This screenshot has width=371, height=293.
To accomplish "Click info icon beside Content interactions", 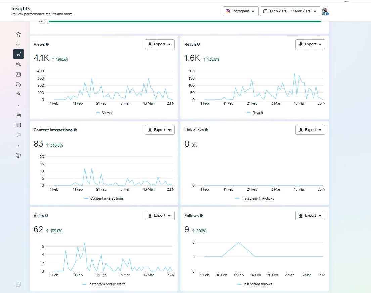I will [75, 130].
